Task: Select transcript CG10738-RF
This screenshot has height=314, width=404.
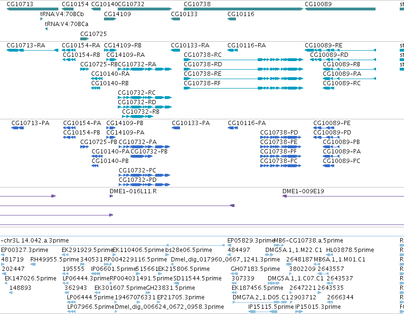Action: (202, 83)
